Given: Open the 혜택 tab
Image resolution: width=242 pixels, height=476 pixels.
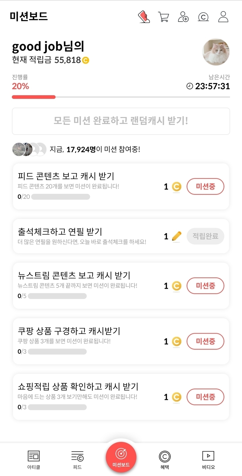Looking at the screenshot, I should [165, 459].
